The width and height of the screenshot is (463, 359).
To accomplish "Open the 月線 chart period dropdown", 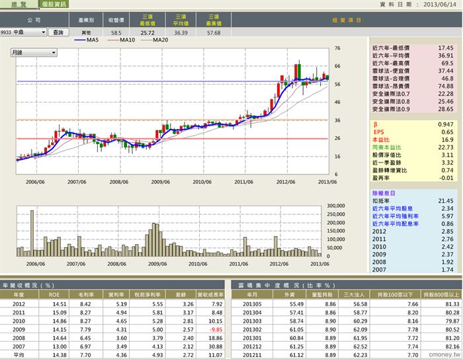I will point(34,53).
